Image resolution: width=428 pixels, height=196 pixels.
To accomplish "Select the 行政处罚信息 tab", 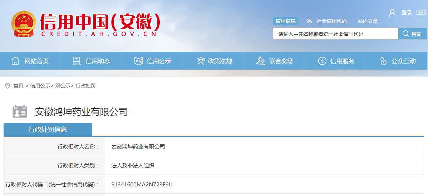I will [48, 130].
